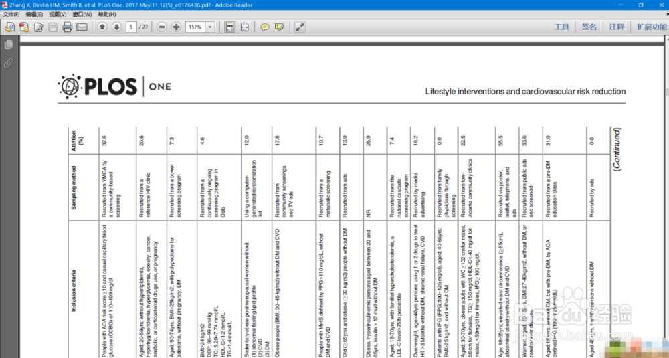Click the 'Inclusion criteria' column header

click(x=74, y=290)
